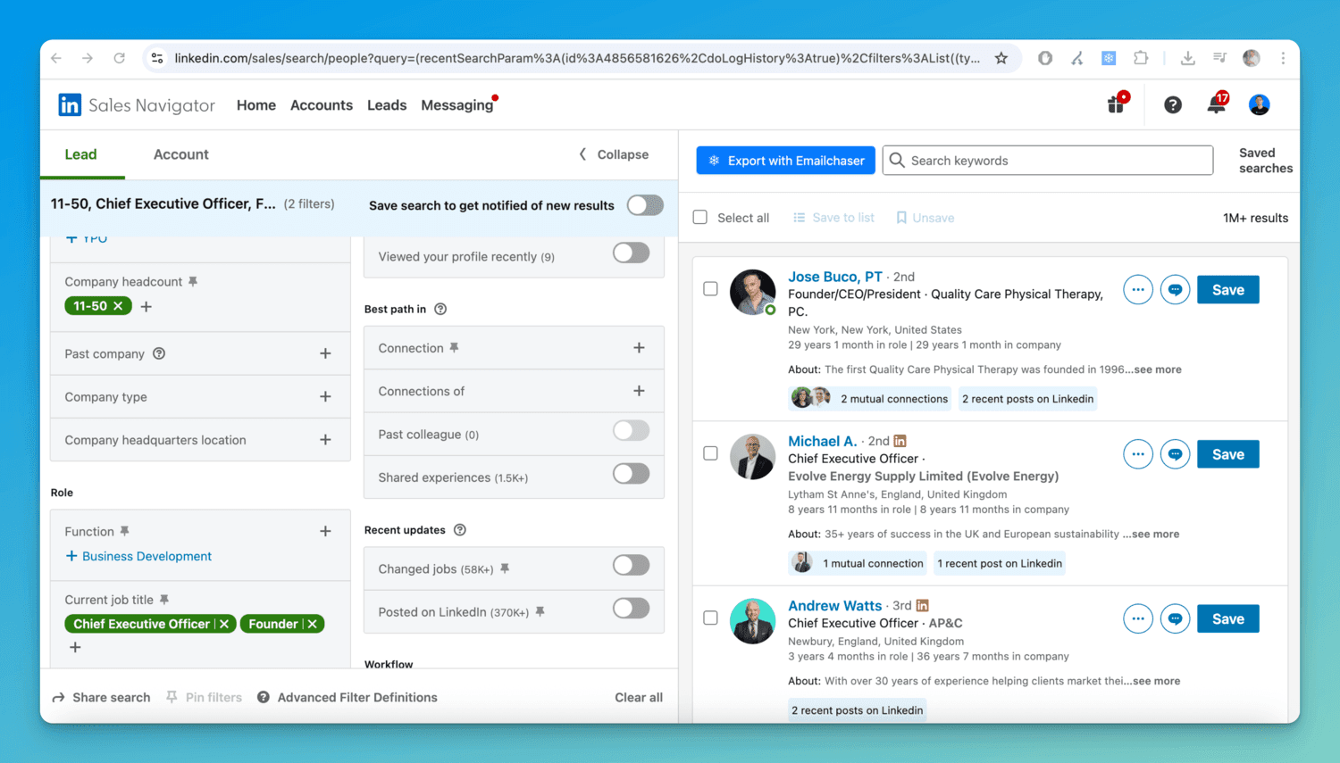This screenshot has height=763, width=1340.
Task: Open Jose Buco's profile photo
Action: coord(753,292)
